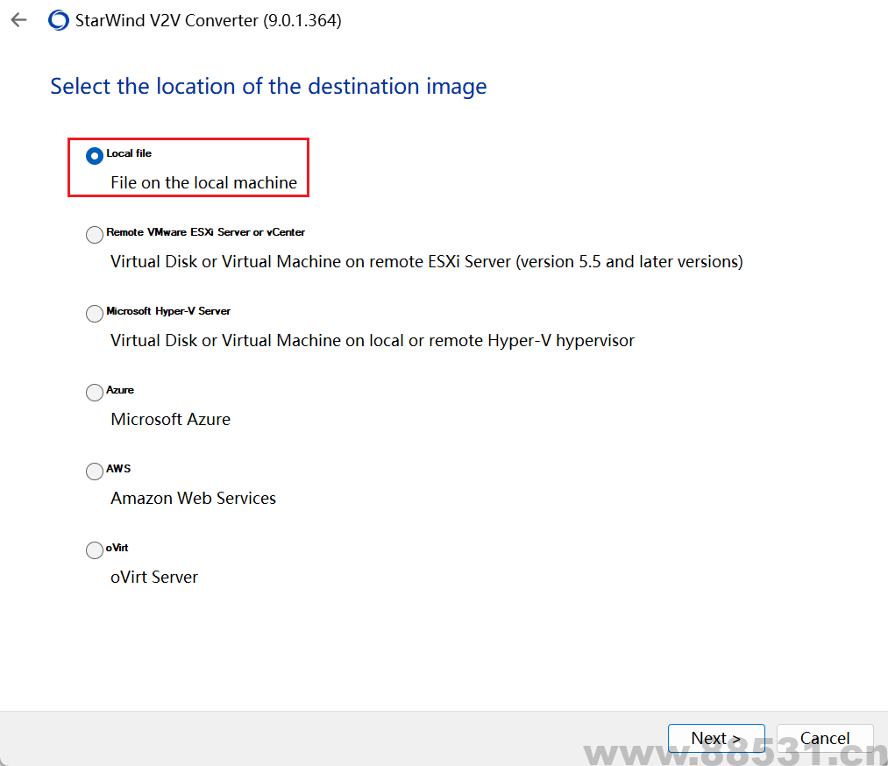Screen dimensions: 888x766
Task: Click the Hyper-V hypervisor description text
Action: tap(372, 341)
